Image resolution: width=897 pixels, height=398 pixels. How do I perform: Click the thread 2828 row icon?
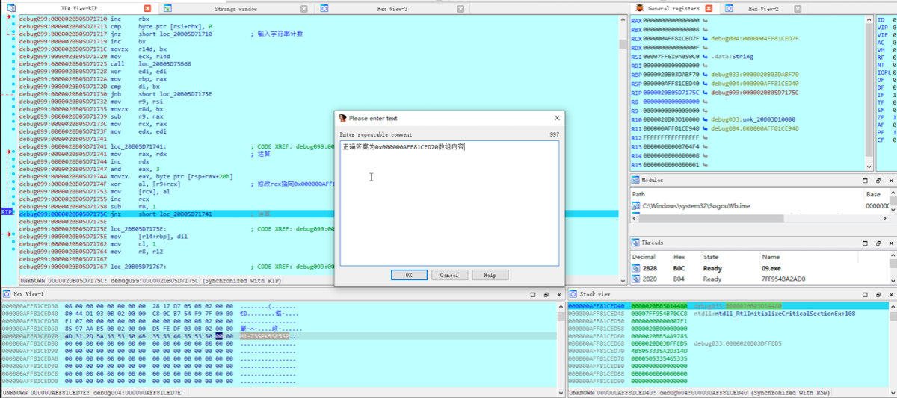(636, 267)
